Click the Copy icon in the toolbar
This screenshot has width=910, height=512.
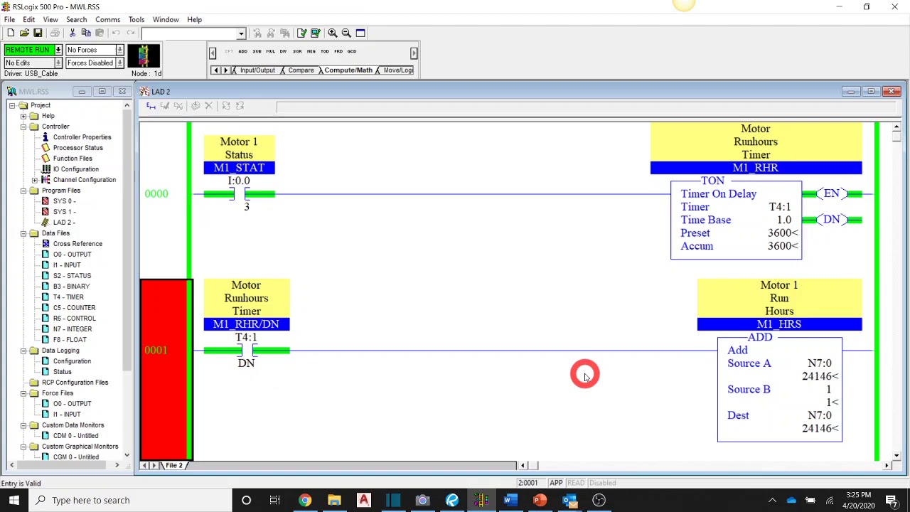86,33
